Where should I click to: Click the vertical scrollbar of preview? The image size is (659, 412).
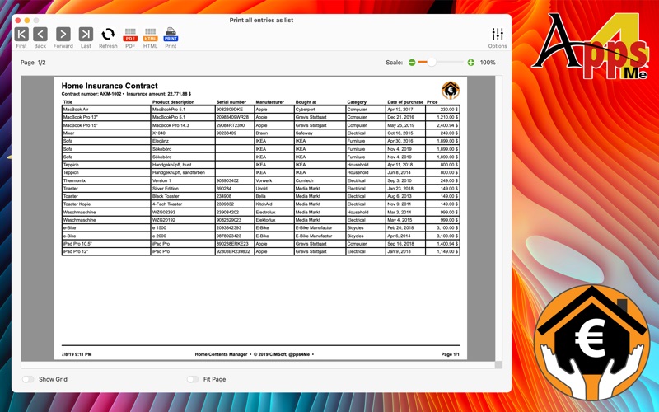[x=498, y=218]
